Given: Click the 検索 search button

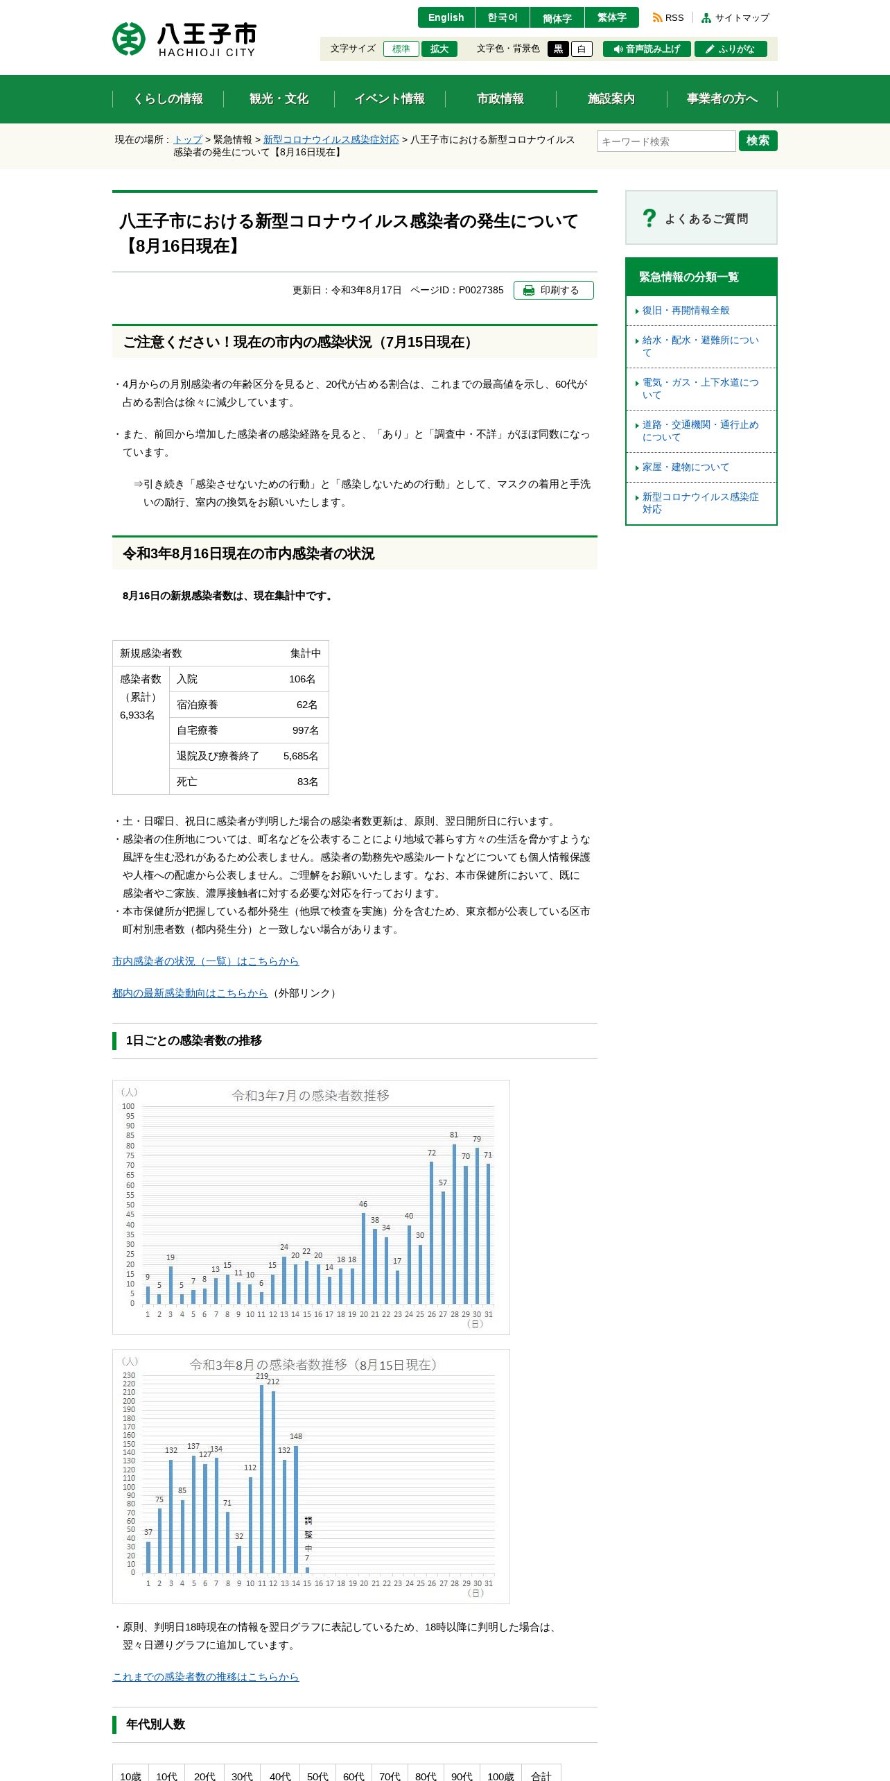Looking at the screenshot, I should pyautogui.click(x=758, y=141).
